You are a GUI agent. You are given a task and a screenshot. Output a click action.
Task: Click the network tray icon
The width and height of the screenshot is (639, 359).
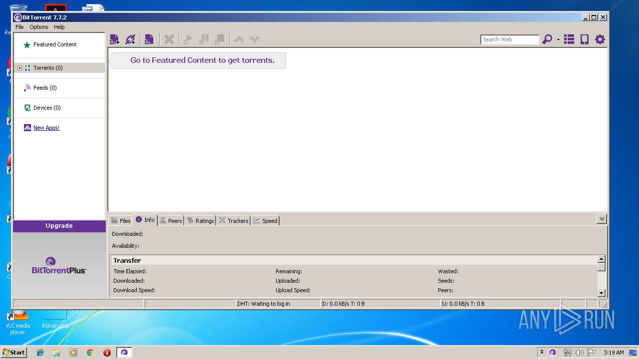pos(567,353)
